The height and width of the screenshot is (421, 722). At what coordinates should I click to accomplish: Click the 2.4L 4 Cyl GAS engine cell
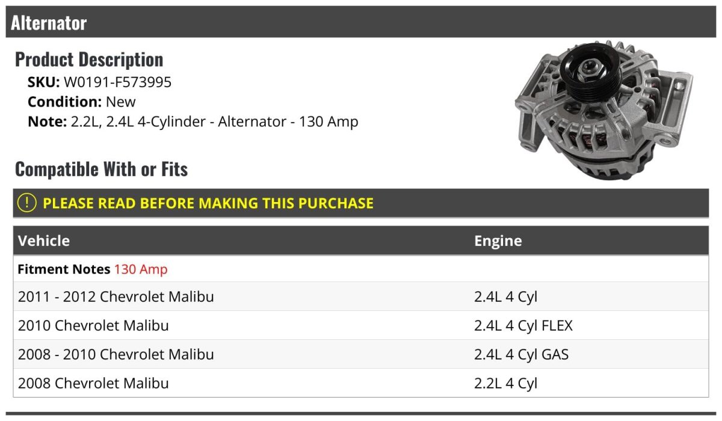521,354
